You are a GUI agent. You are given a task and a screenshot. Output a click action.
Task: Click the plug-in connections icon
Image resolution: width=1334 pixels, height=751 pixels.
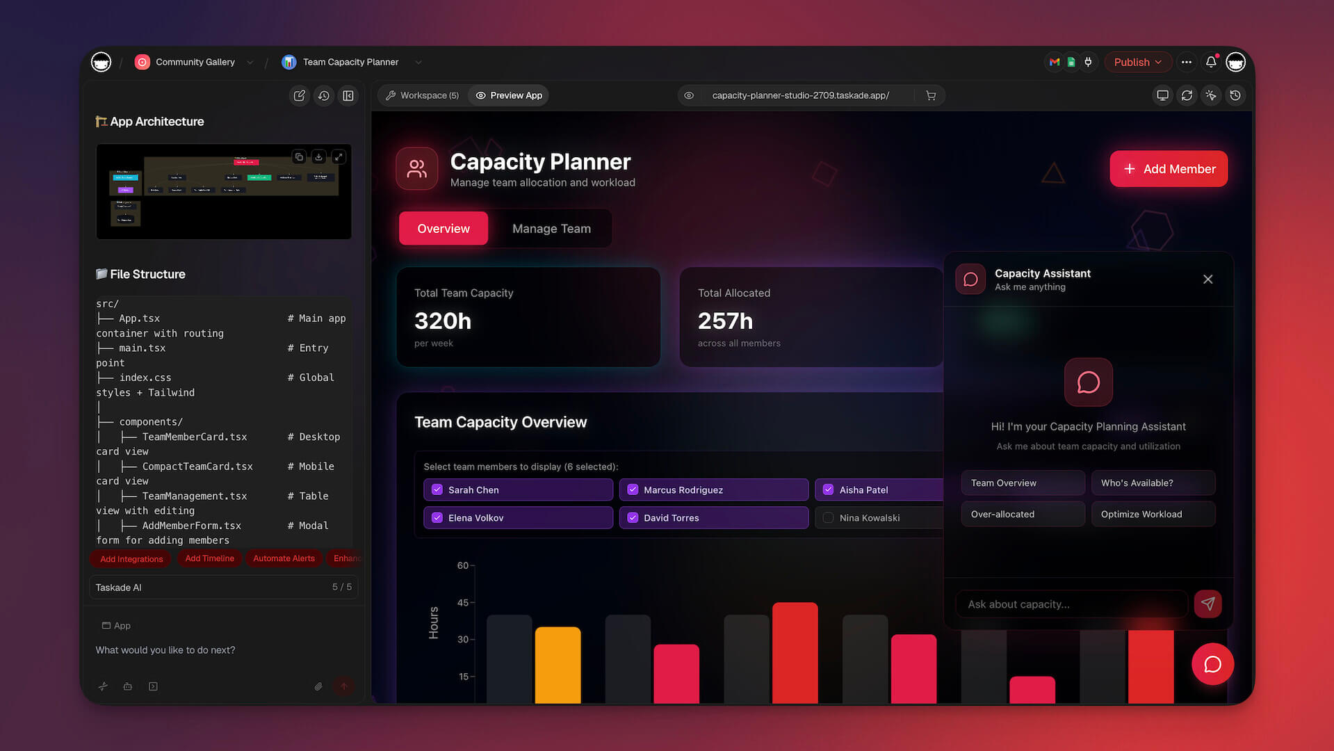(1088, 62)
